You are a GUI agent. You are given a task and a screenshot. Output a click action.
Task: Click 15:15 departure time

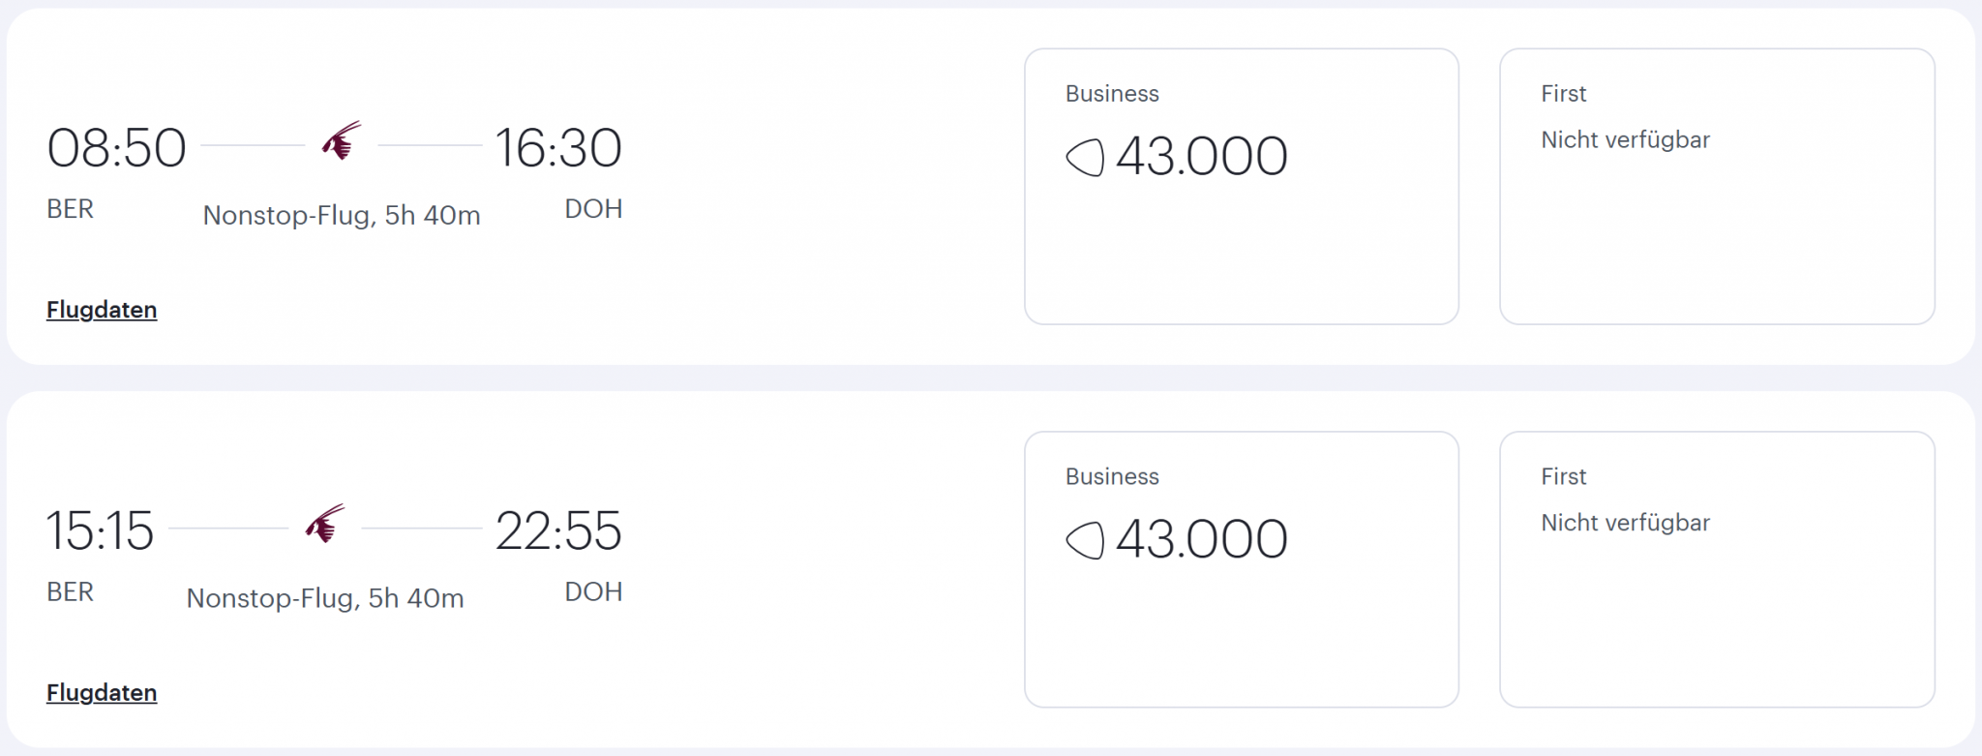101,531
